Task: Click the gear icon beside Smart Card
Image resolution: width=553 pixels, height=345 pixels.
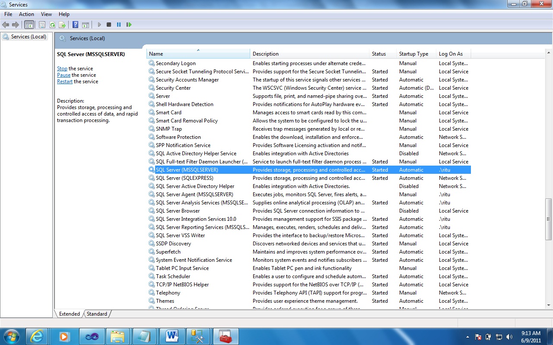Action: 152,113
